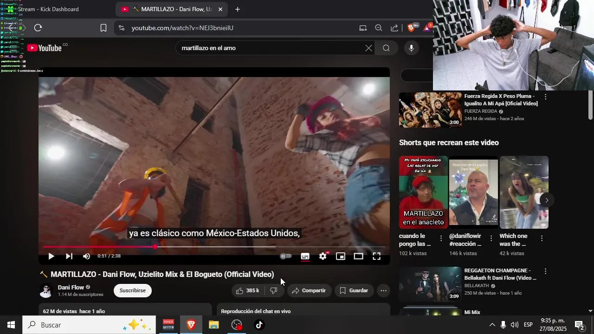Open the OBS Studio taskbar icon
Image resolution: width=594 pixels, height=334 pixels.
click(237, 325)
